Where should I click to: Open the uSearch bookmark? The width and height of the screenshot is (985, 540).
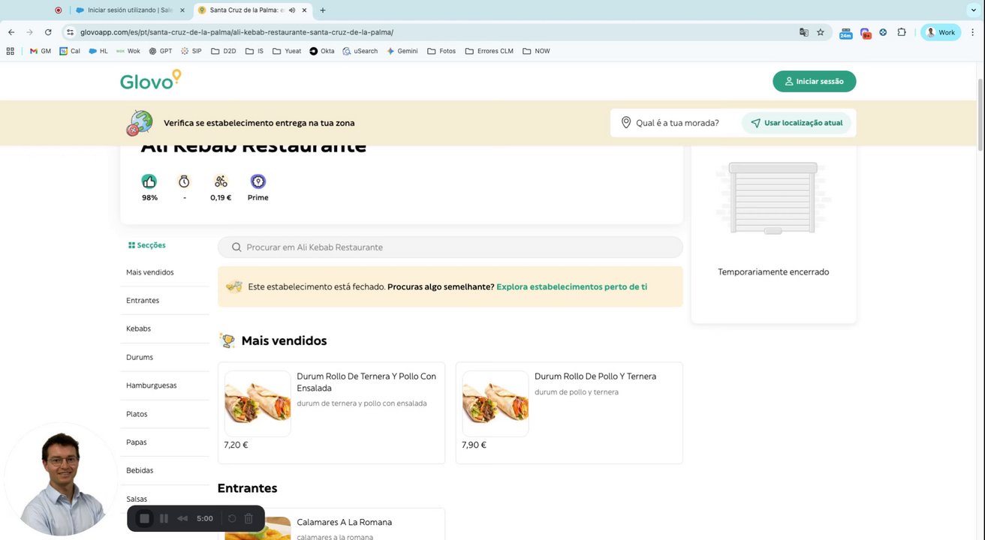[360, 51]
